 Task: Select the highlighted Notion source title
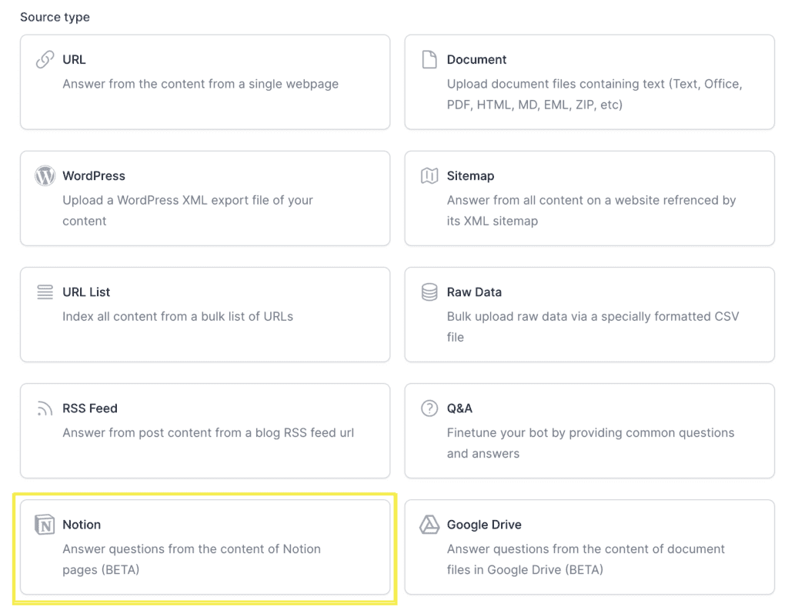coord(82,525)
